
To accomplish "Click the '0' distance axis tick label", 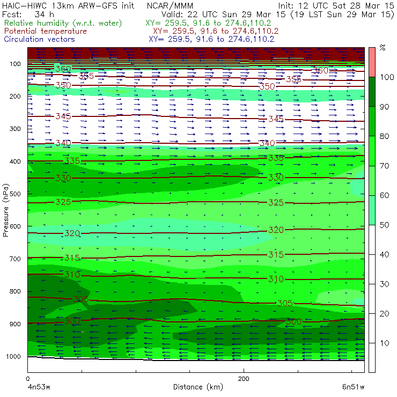I will click(x=28, y=379).
